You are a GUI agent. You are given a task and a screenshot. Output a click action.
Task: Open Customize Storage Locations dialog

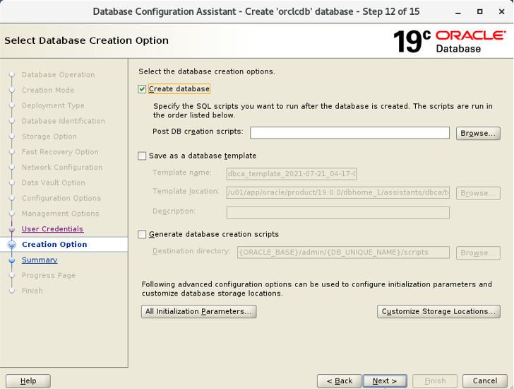[x=438, y=311]
